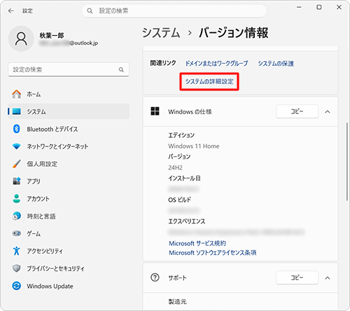Open ホーム in the sidebar

(69, 94)
